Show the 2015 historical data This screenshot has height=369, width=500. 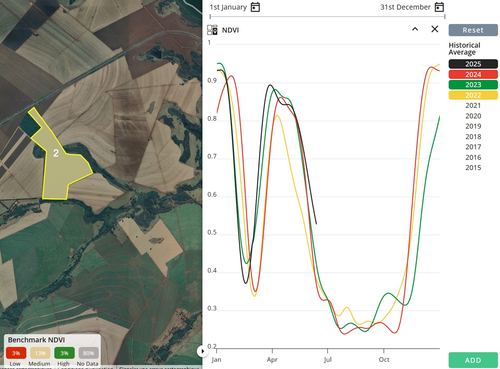tap(473, 168)
